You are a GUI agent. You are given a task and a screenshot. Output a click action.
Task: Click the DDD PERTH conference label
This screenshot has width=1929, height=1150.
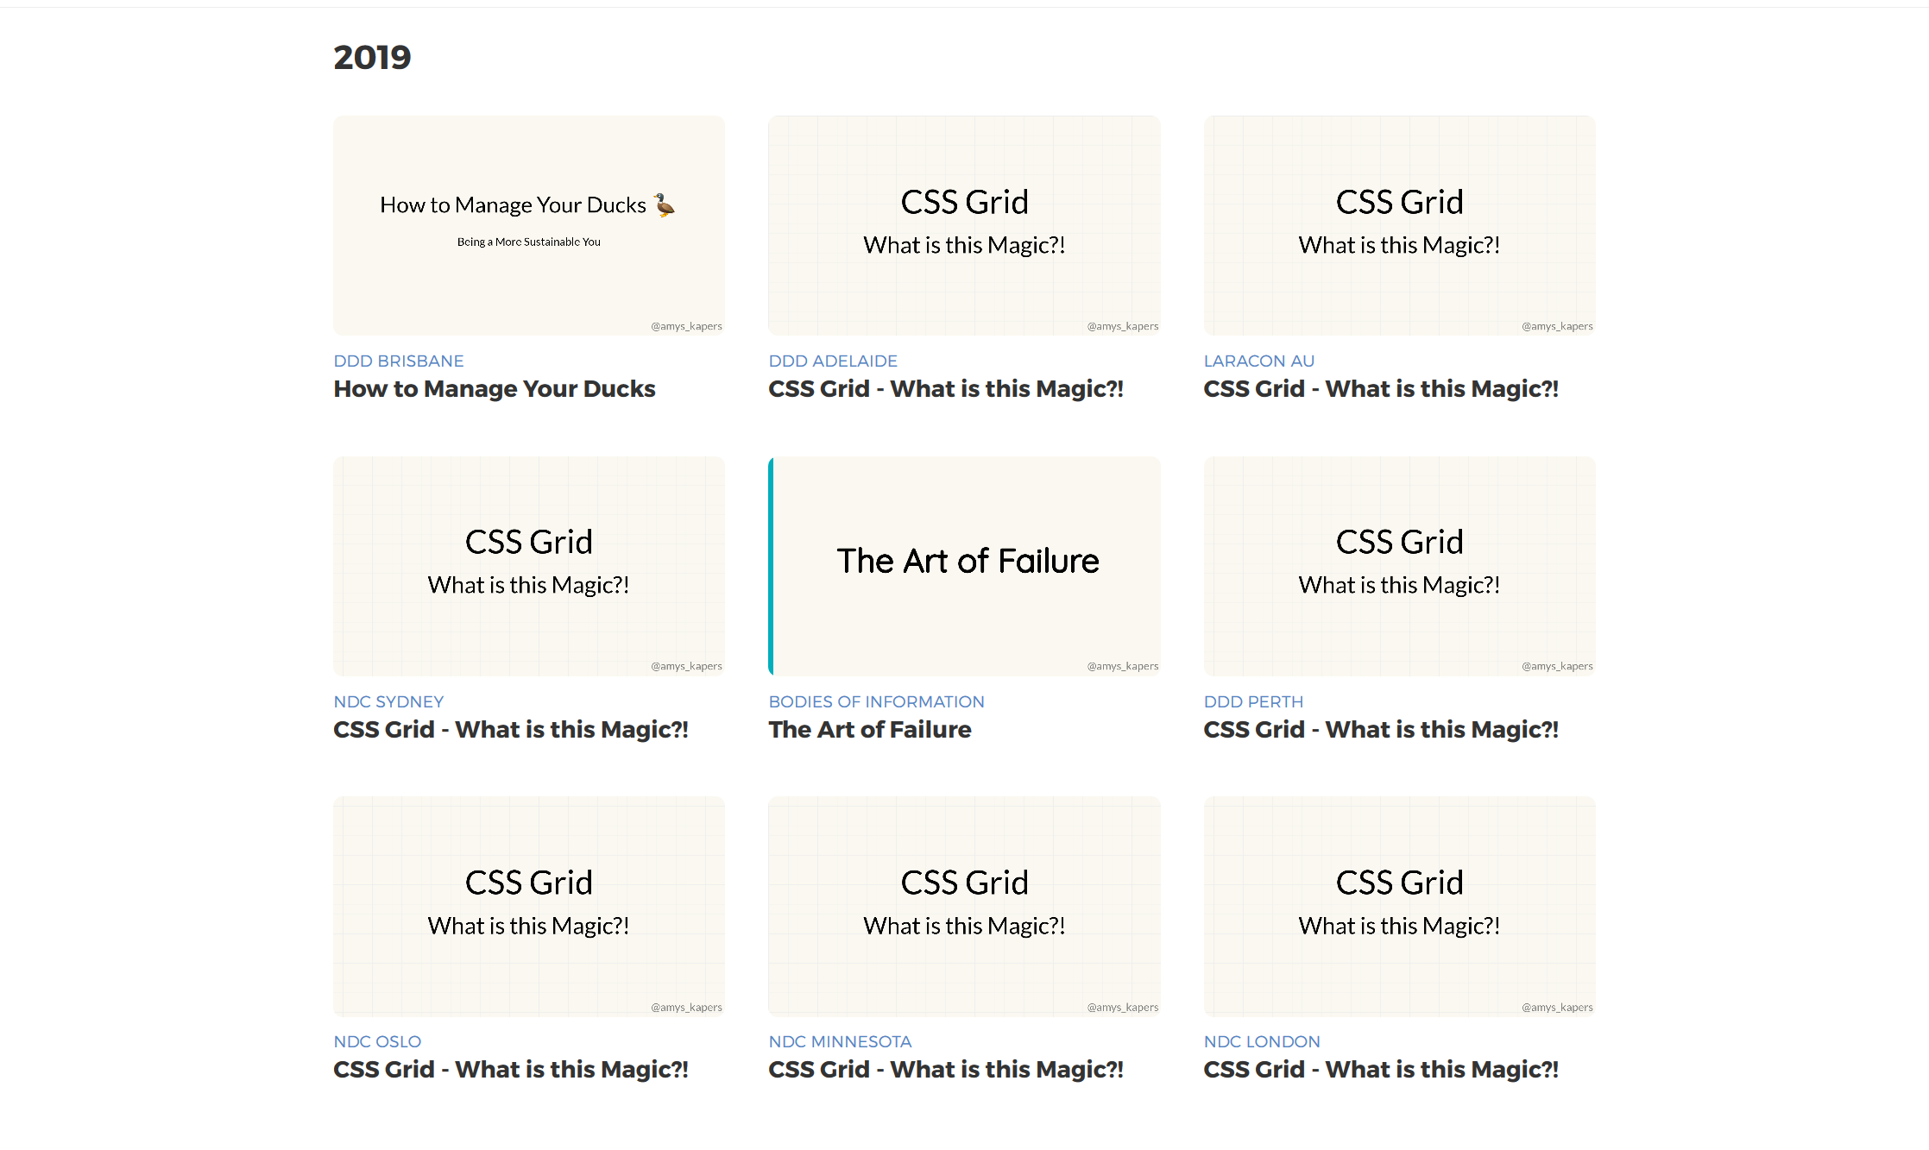1253,701
